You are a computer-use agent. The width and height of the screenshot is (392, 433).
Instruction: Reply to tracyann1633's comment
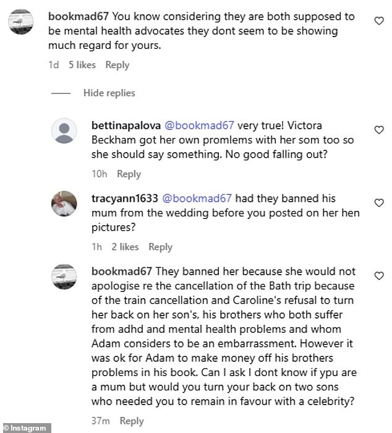(160, 247)
